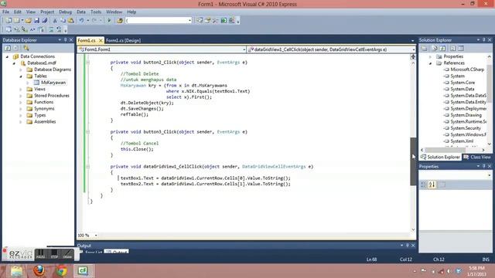Toggle auto-hide pin on Solution Explorer panel
Image resolution: width=495 pixels, height=278 pixels.
tap(483, 40)
